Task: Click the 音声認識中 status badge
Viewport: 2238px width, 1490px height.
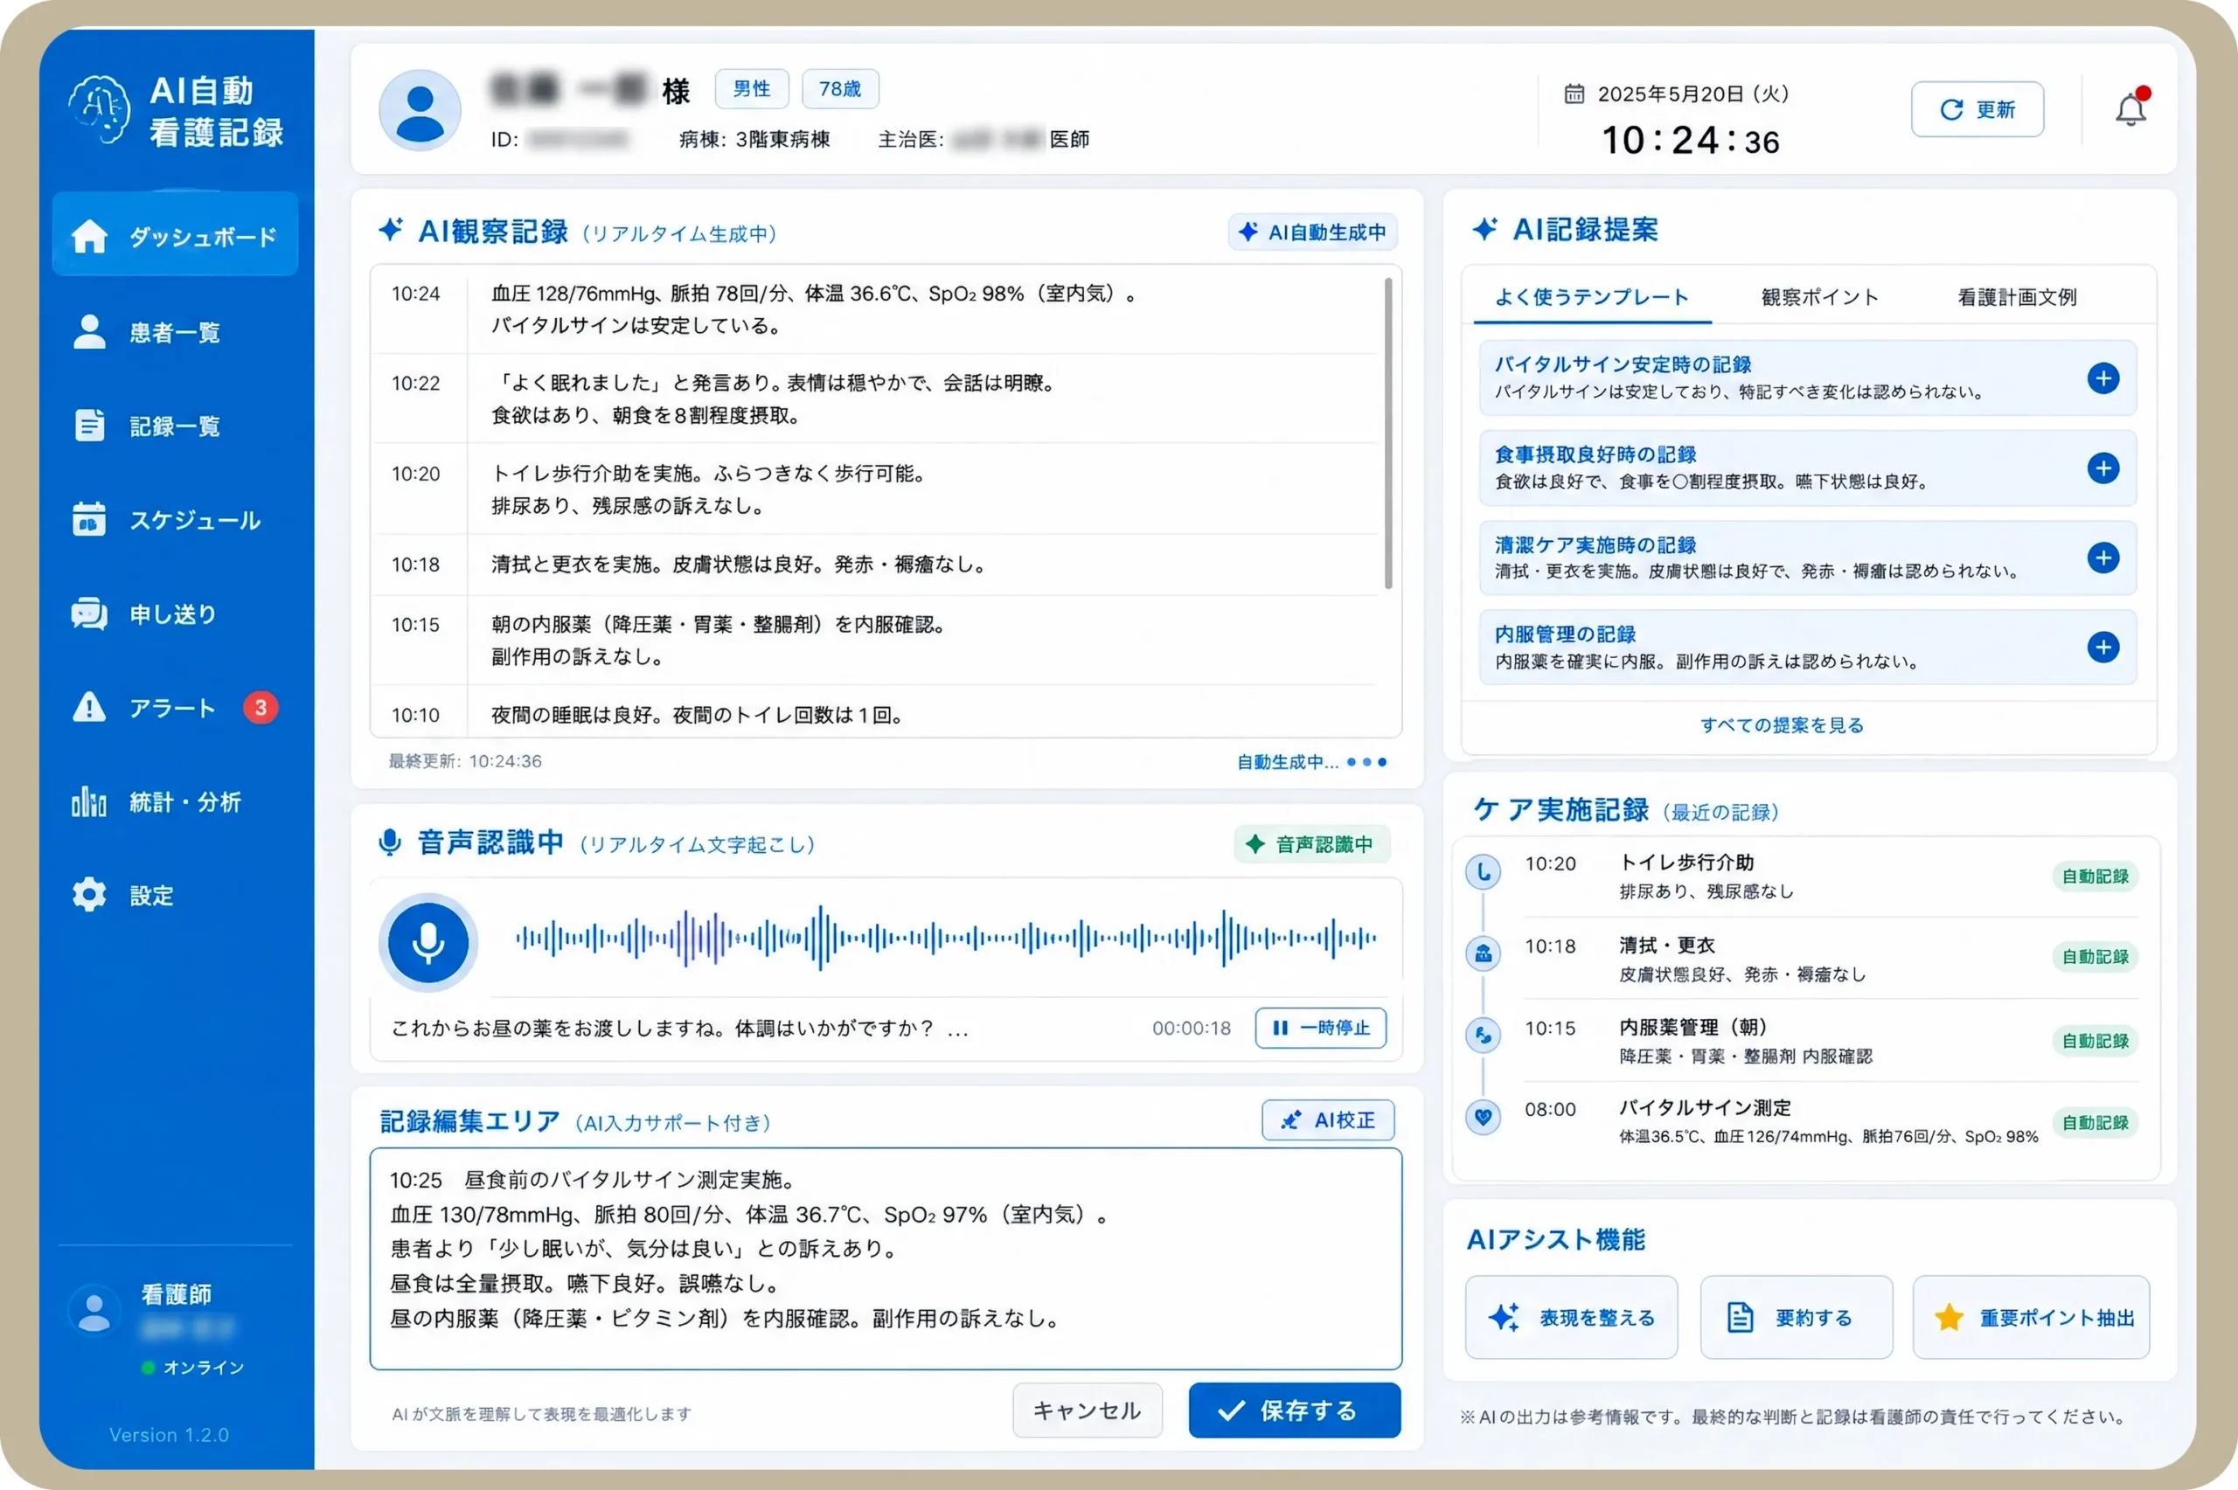Action: click(x=1311, y=844)
